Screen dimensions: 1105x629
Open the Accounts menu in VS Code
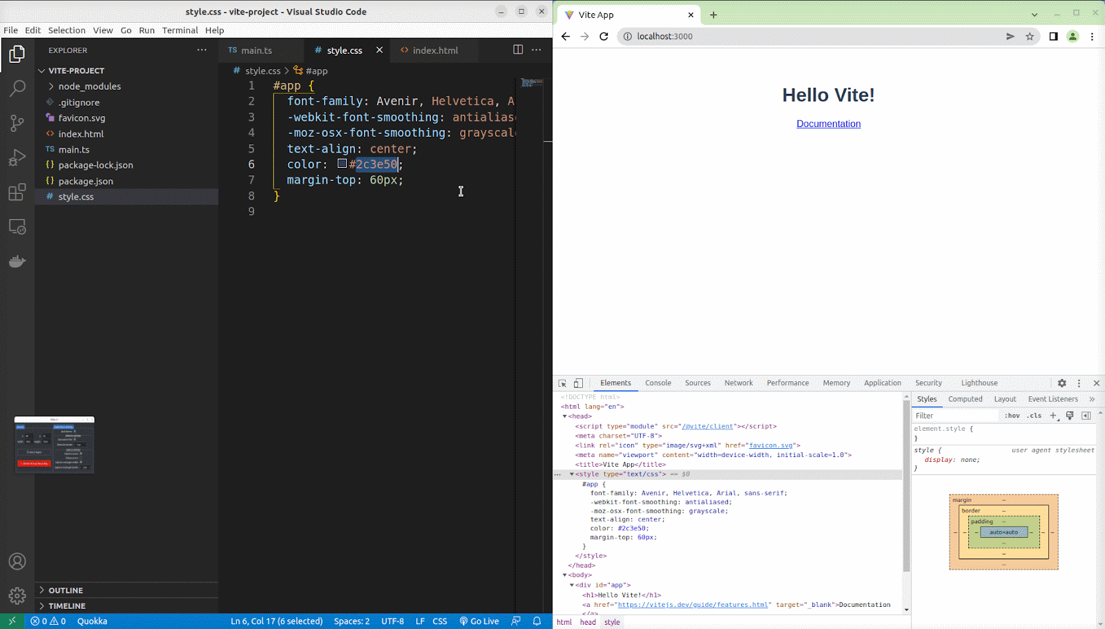(17, 561)
